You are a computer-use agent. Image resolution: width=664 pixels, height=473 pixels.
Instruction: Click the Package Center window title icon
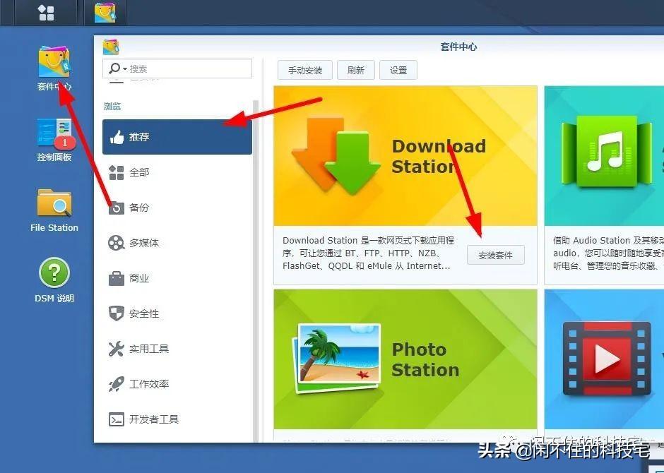pyautogui.click(x=111, y=47)
